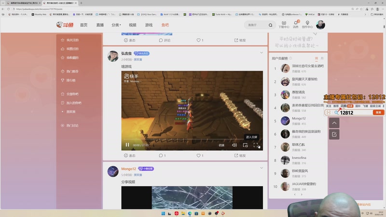This screenshot has width=386, height=217.
Task: Open 弘吉虫's profile name link
Action: pos(126,54)
